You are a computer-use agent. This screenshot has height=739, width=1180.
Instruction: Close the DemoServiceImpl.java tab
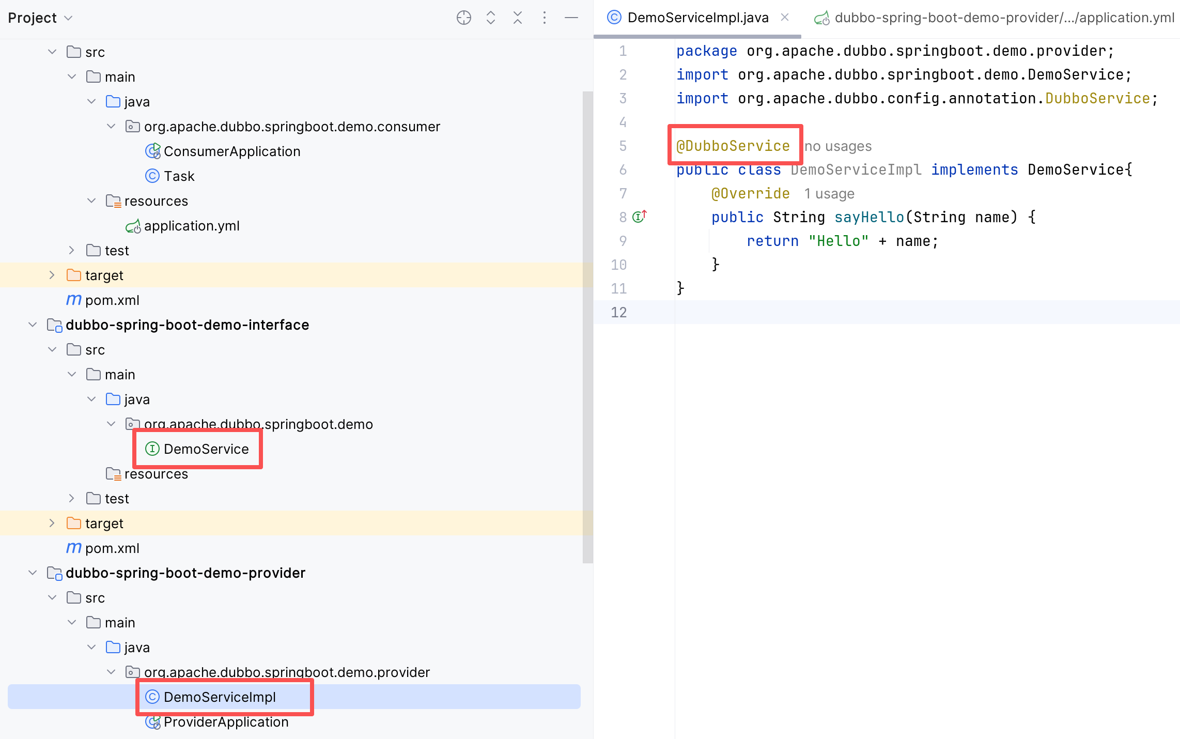[x=784, y=17]
